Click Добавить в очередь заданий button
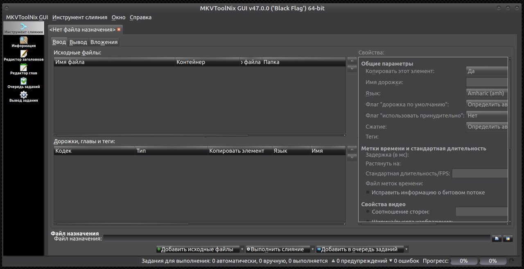Viewport: 524px width, 269px height. pyautogui.click(x=360, y=249)
